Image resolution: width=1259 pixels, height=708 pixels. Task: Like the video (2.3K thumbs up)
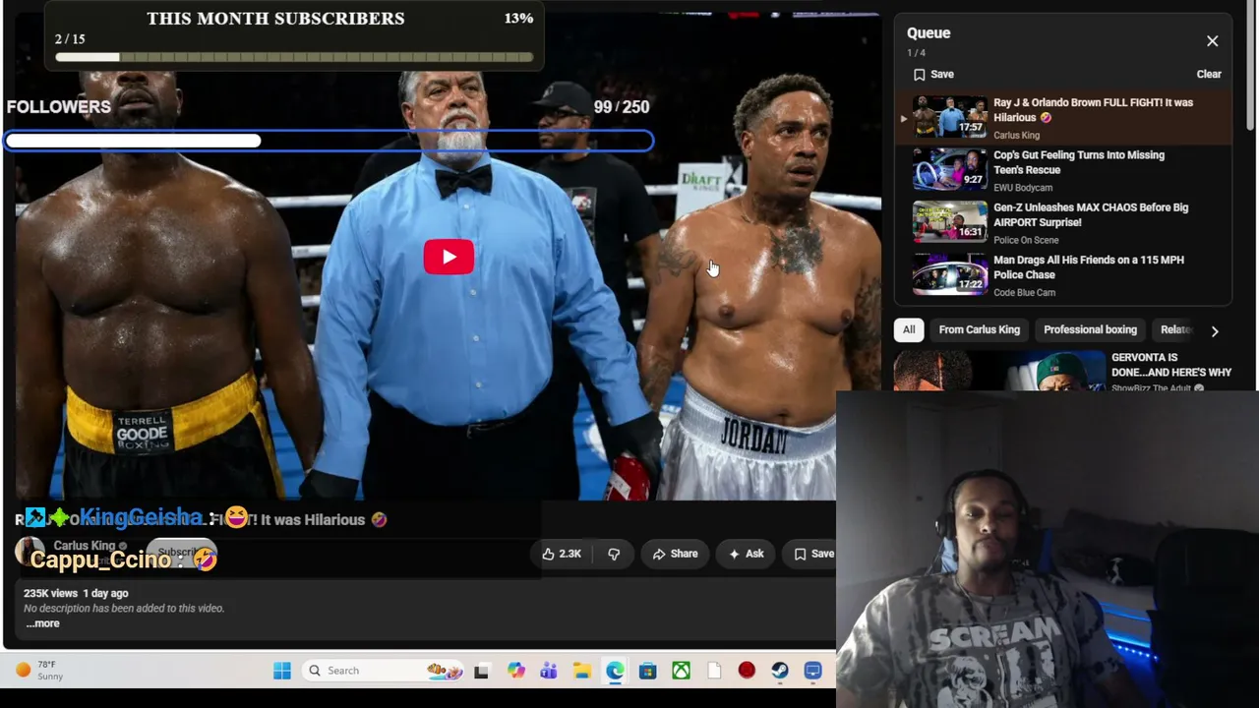tap(562, 555)
